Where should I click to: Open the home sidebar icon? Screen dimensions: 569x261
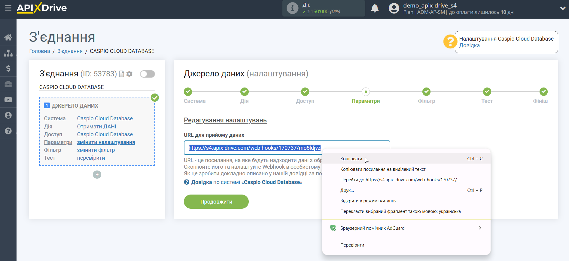[x=8, y=37]
